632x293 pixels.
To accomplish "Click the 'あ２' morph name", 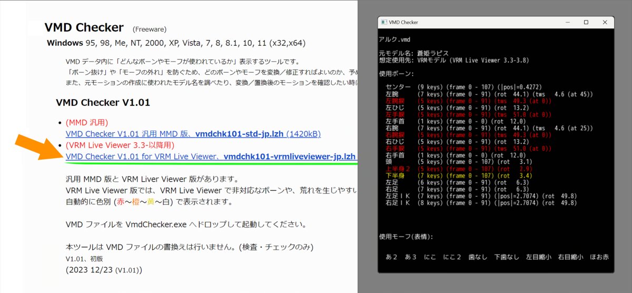I will (x=392, y=257).
